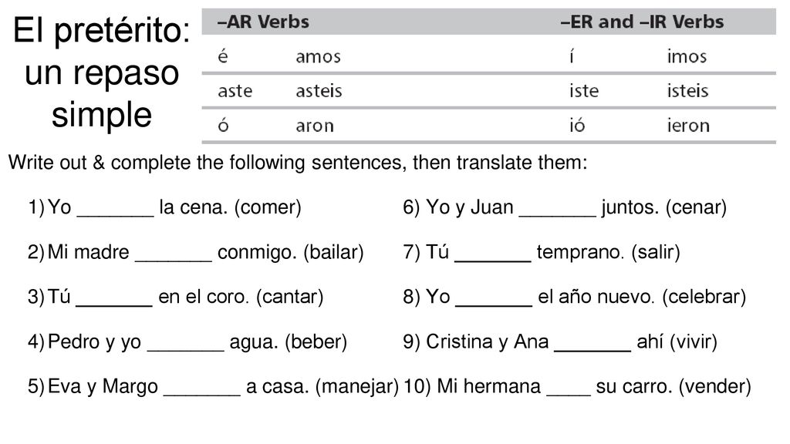Viewport: 790px width, 444px height.
Task: Click the 'imos' ending in the table
Action: click(x=687, y=57)
